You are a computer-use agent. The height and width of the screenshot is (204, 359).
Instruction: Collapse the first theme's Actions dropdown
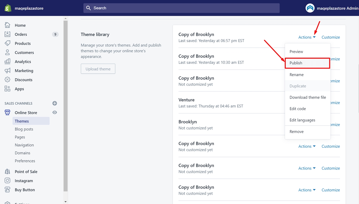[x=307, y=37]
